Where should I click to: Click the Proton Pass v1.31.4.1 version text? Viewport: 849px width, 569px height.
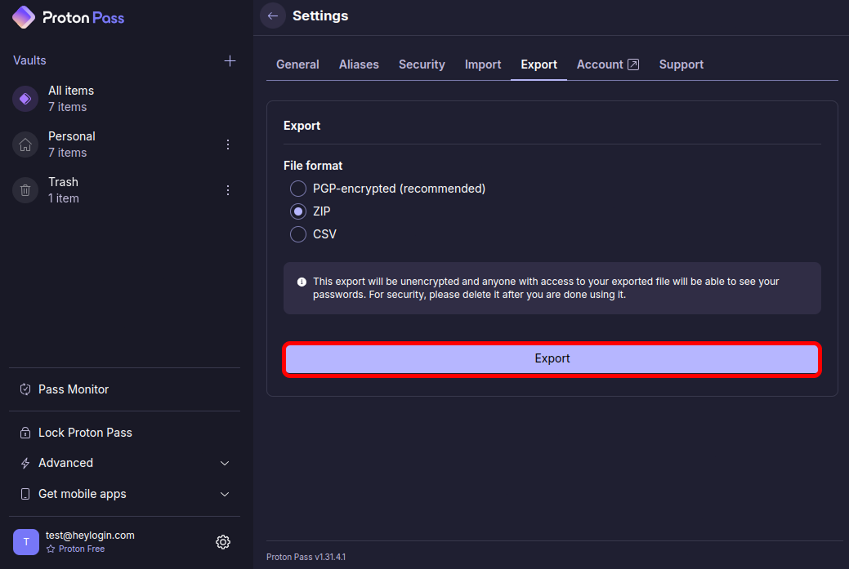click(x=306, y=557)
